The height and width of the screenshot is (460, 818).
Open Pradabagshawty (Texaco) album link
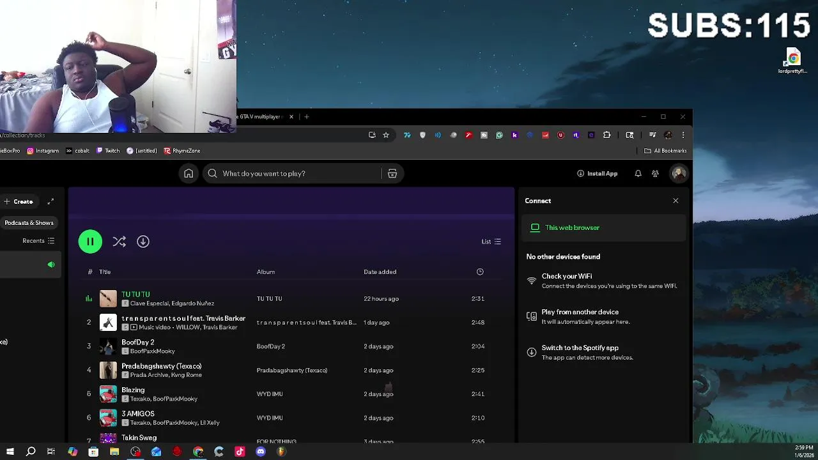(x=292, y=371)
